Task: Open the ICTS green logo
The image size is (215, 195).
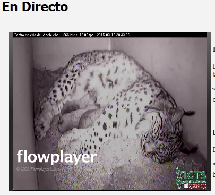Action: pos(191,175)
